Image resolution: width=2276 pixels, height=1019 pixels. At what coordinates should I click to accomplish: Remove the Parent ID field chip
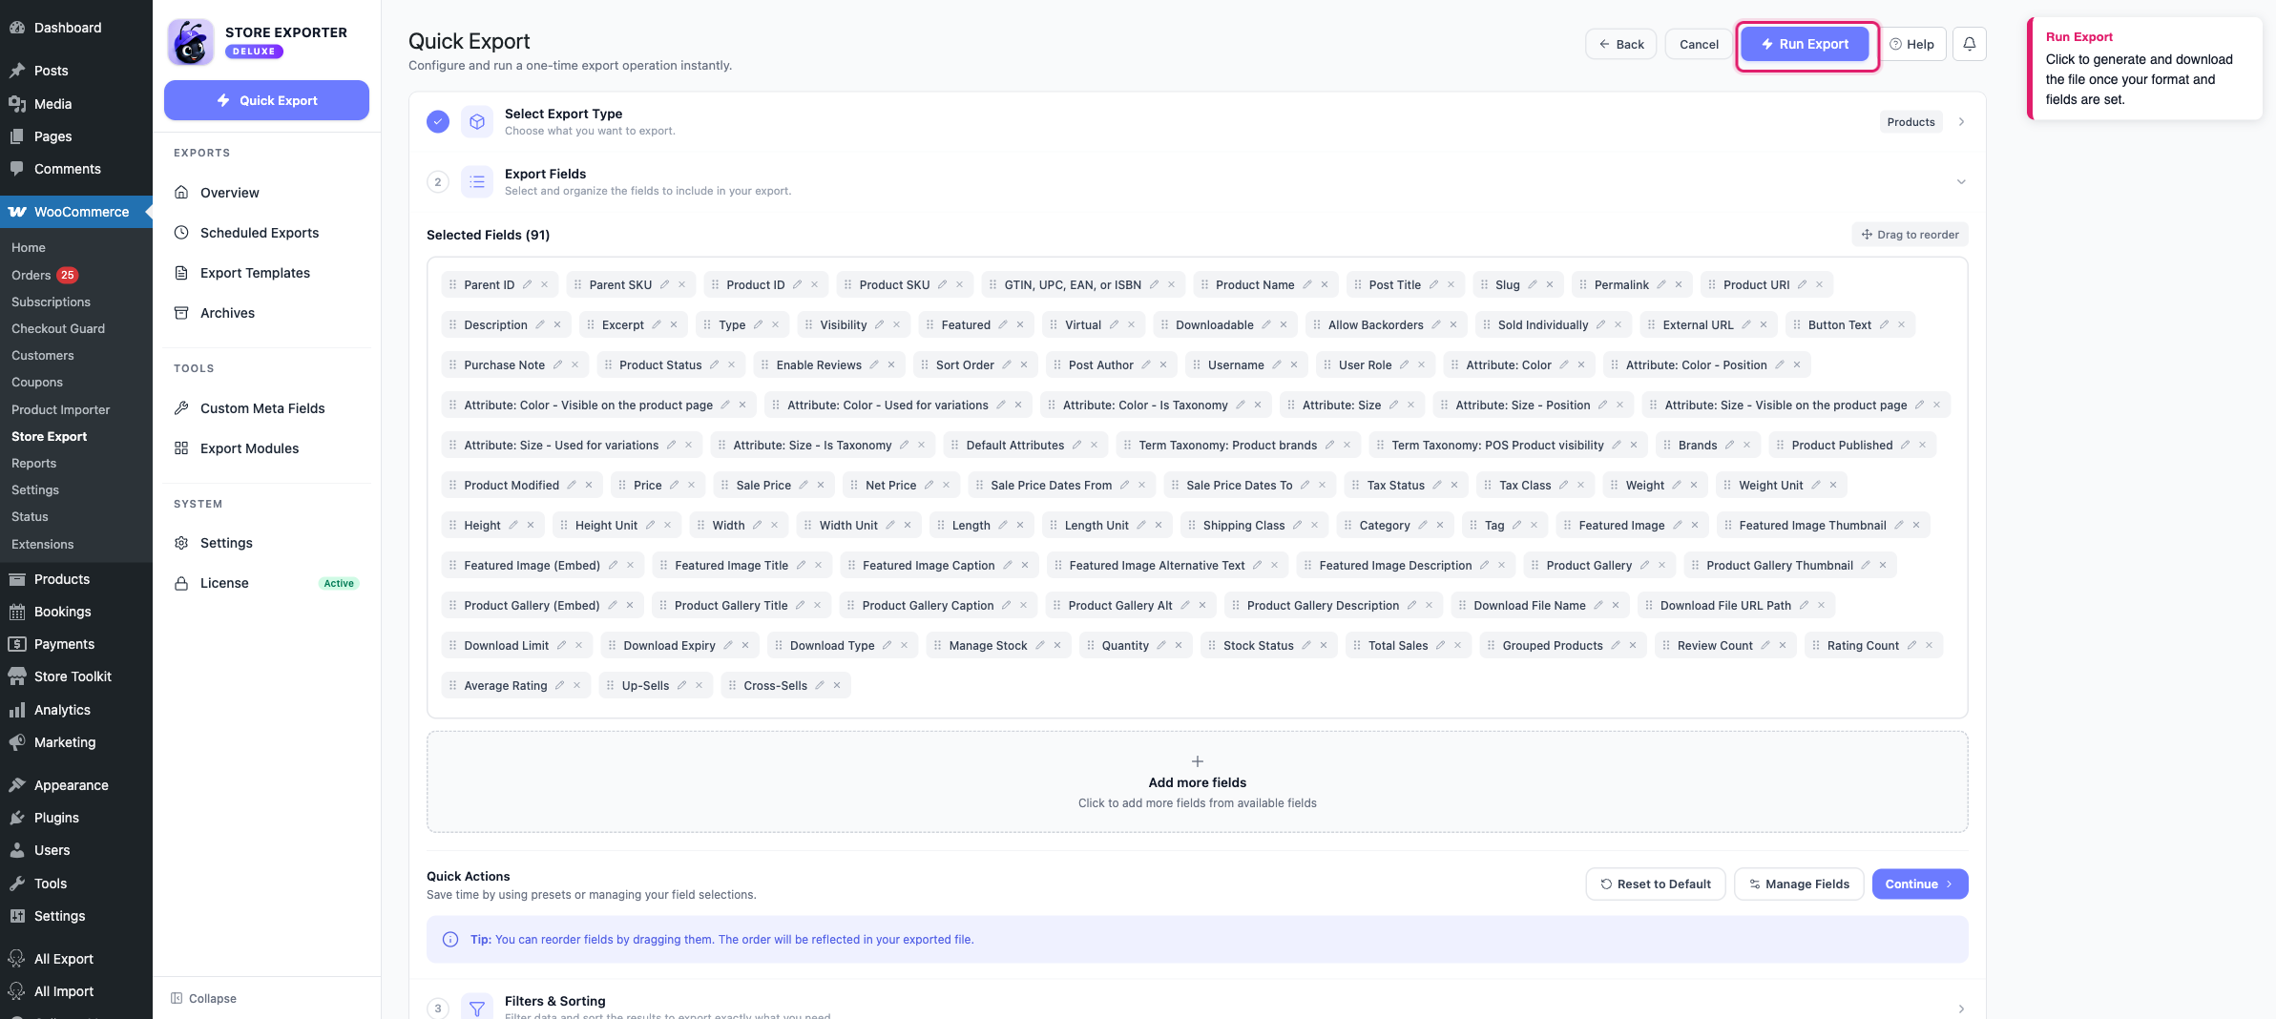[x=544, y=284]
